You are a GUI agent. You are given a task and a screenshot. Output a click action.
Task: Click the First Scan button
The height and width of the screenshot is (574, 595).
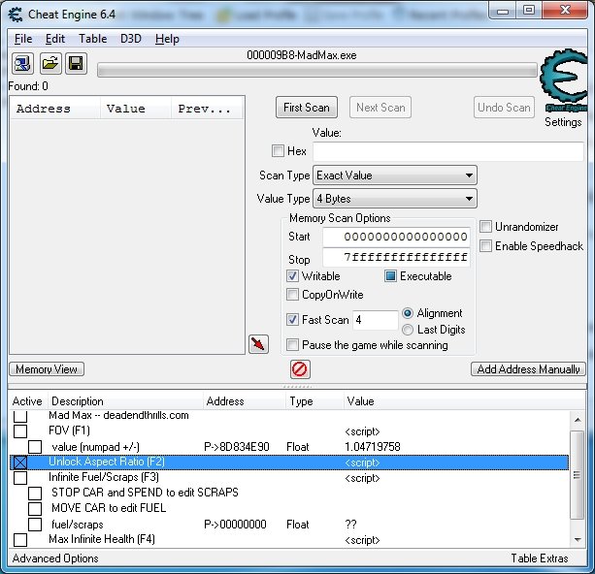coord(307,108)
